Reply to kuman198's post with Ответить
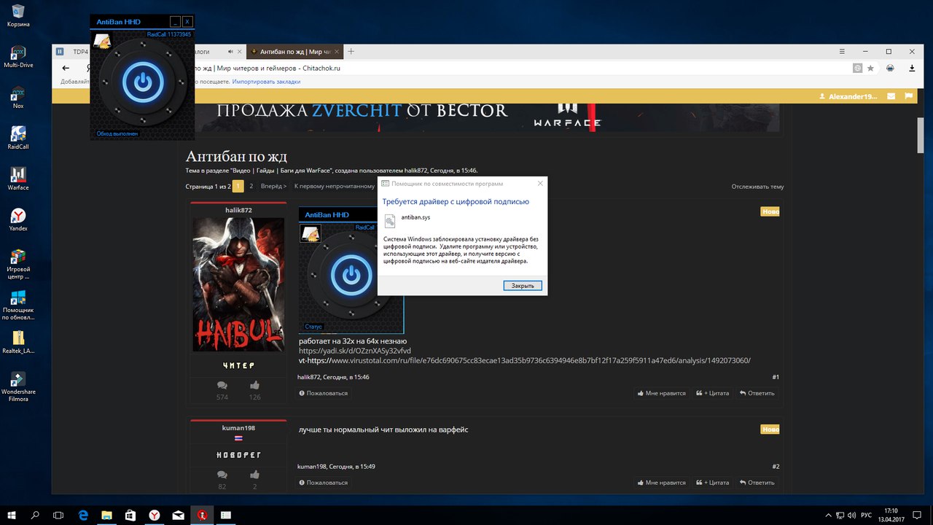This screenshot has width=933, height=525. click(x=757, y=483)
